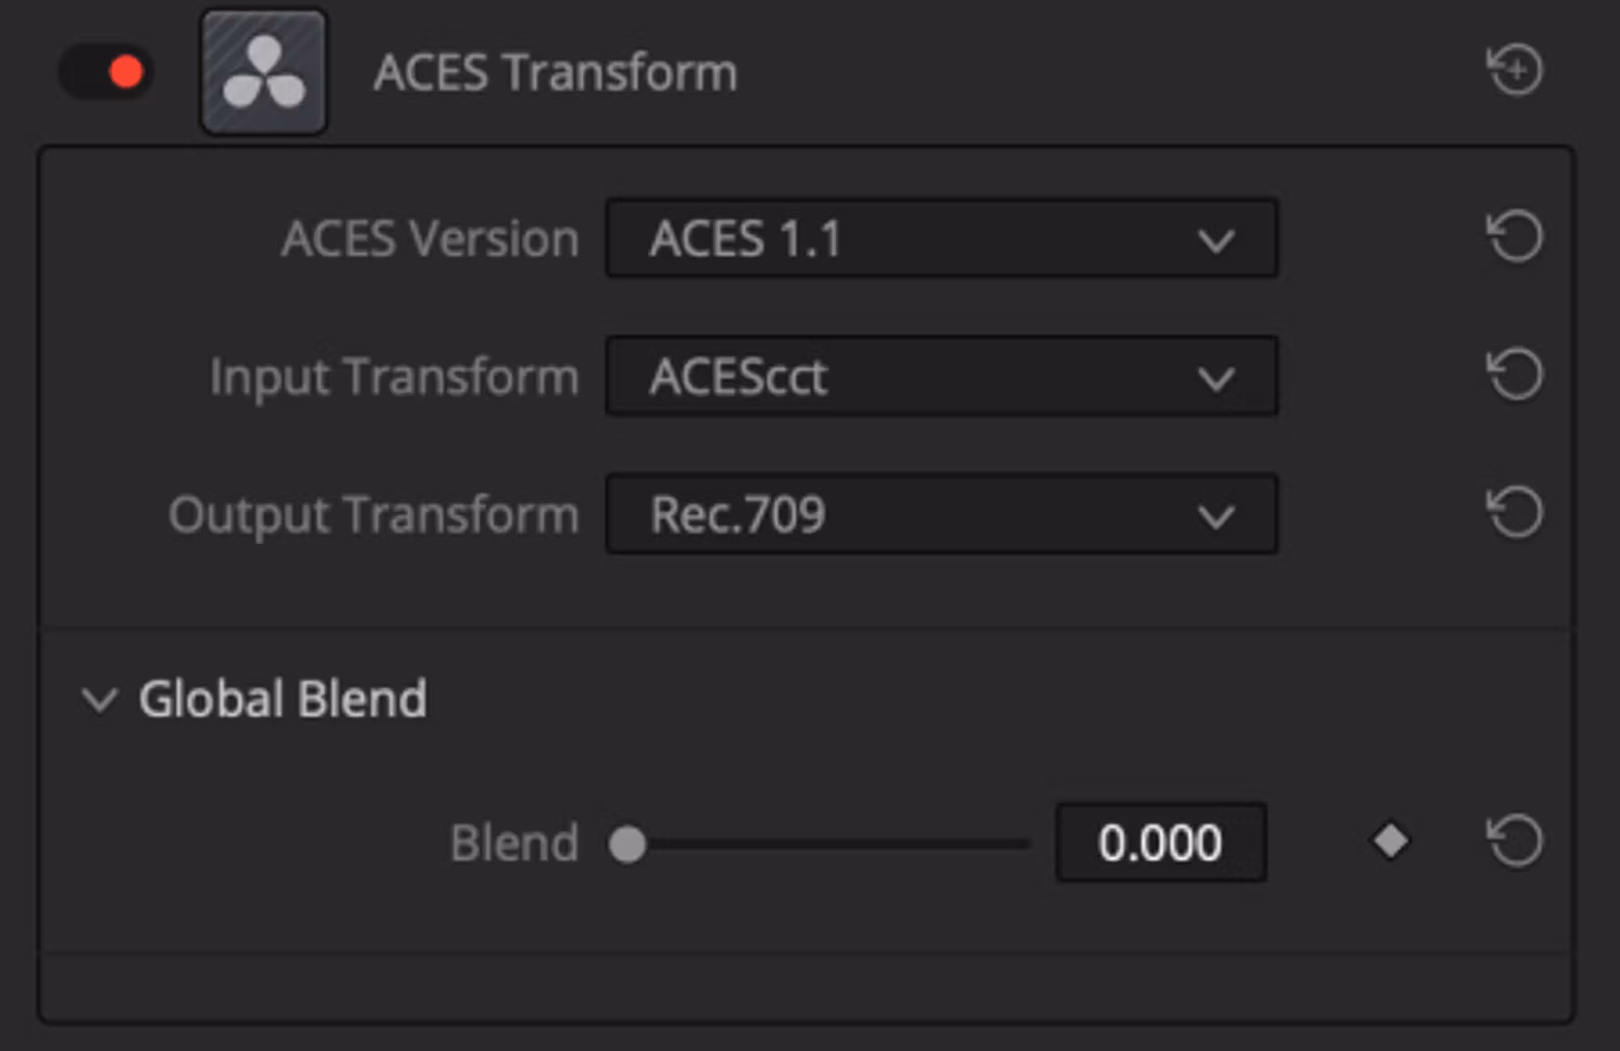
Task: Click the middle of the Blend slider track
Action: tap(820, 845)
